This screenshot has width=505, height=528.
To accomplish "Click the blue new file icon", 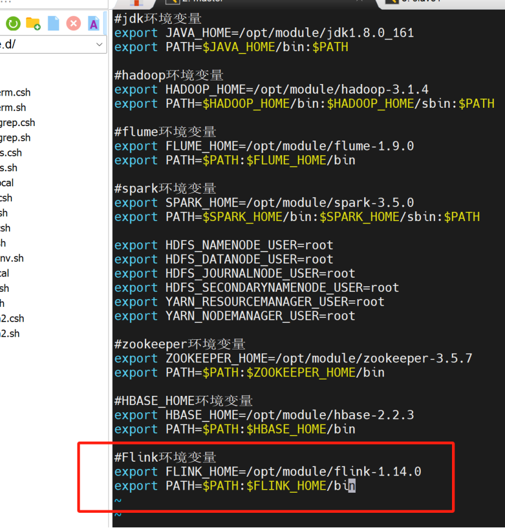I will pos(53,24).
